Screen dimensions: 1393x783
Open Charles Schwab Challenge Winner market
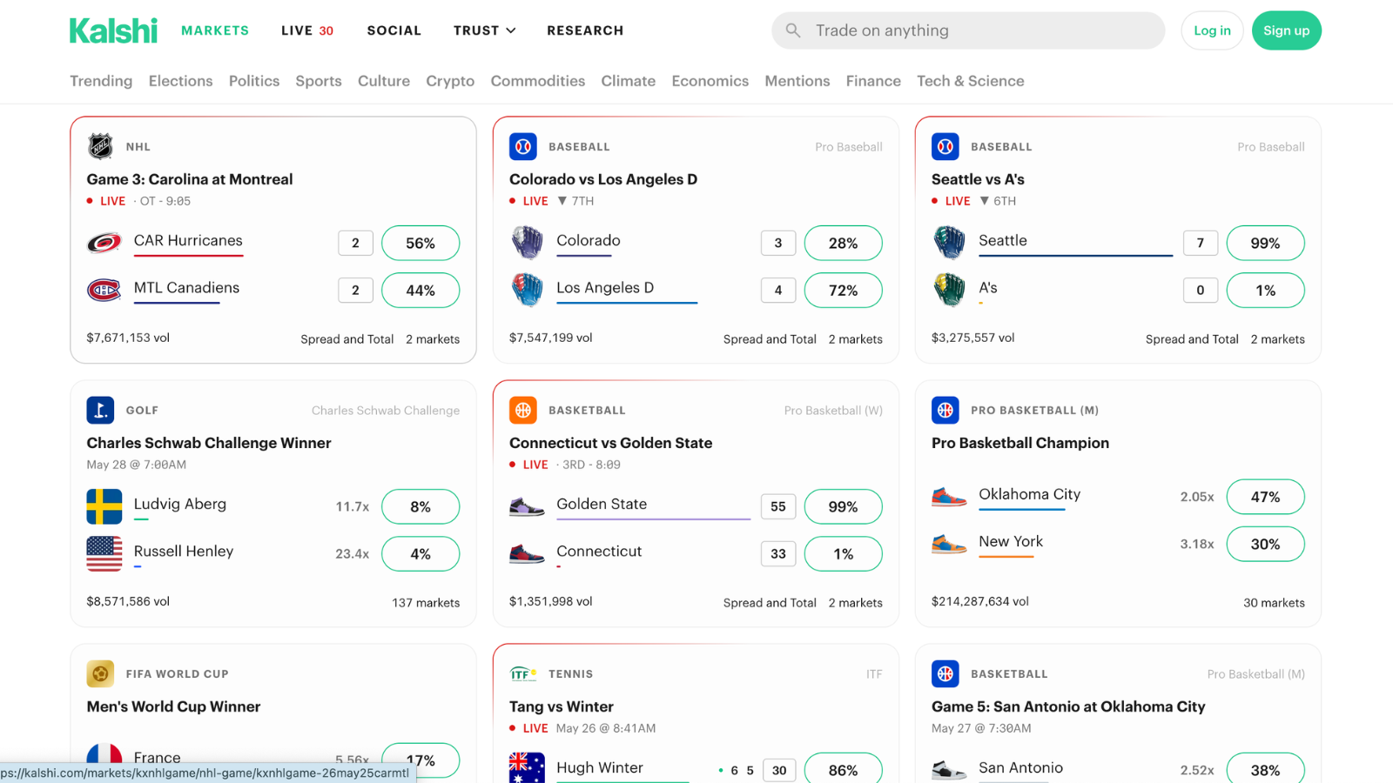209,443
